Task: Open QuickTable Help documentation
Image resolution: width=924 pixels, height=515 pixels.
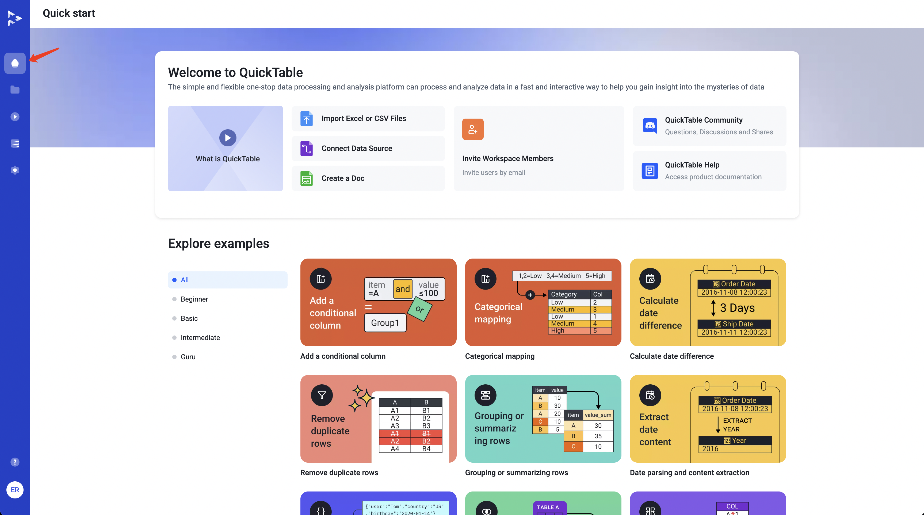Action: [709, 171]
